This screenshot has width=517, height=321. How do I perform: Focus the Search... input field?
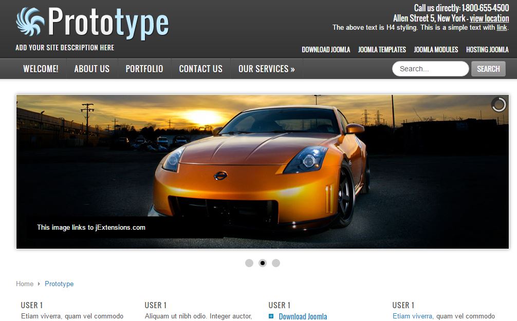pos(430,69)
